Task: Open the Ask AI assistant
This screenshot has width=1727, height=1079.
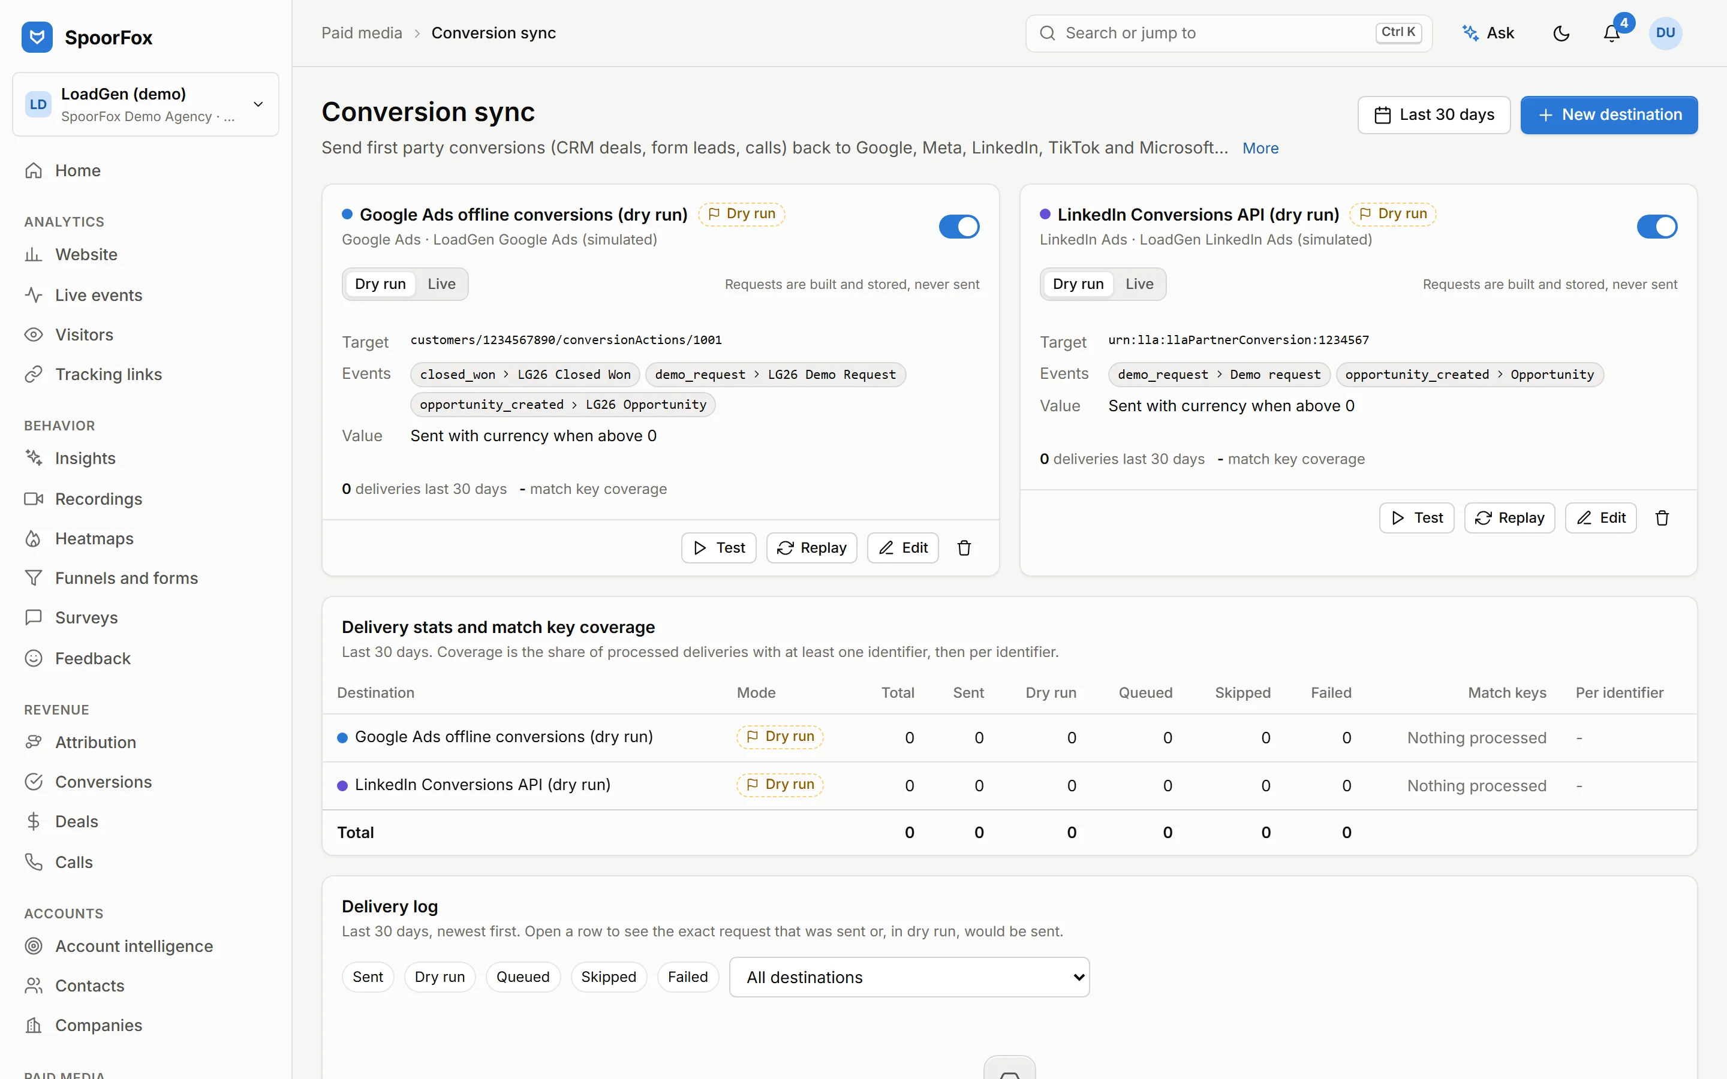Action: click(1488, 34)
